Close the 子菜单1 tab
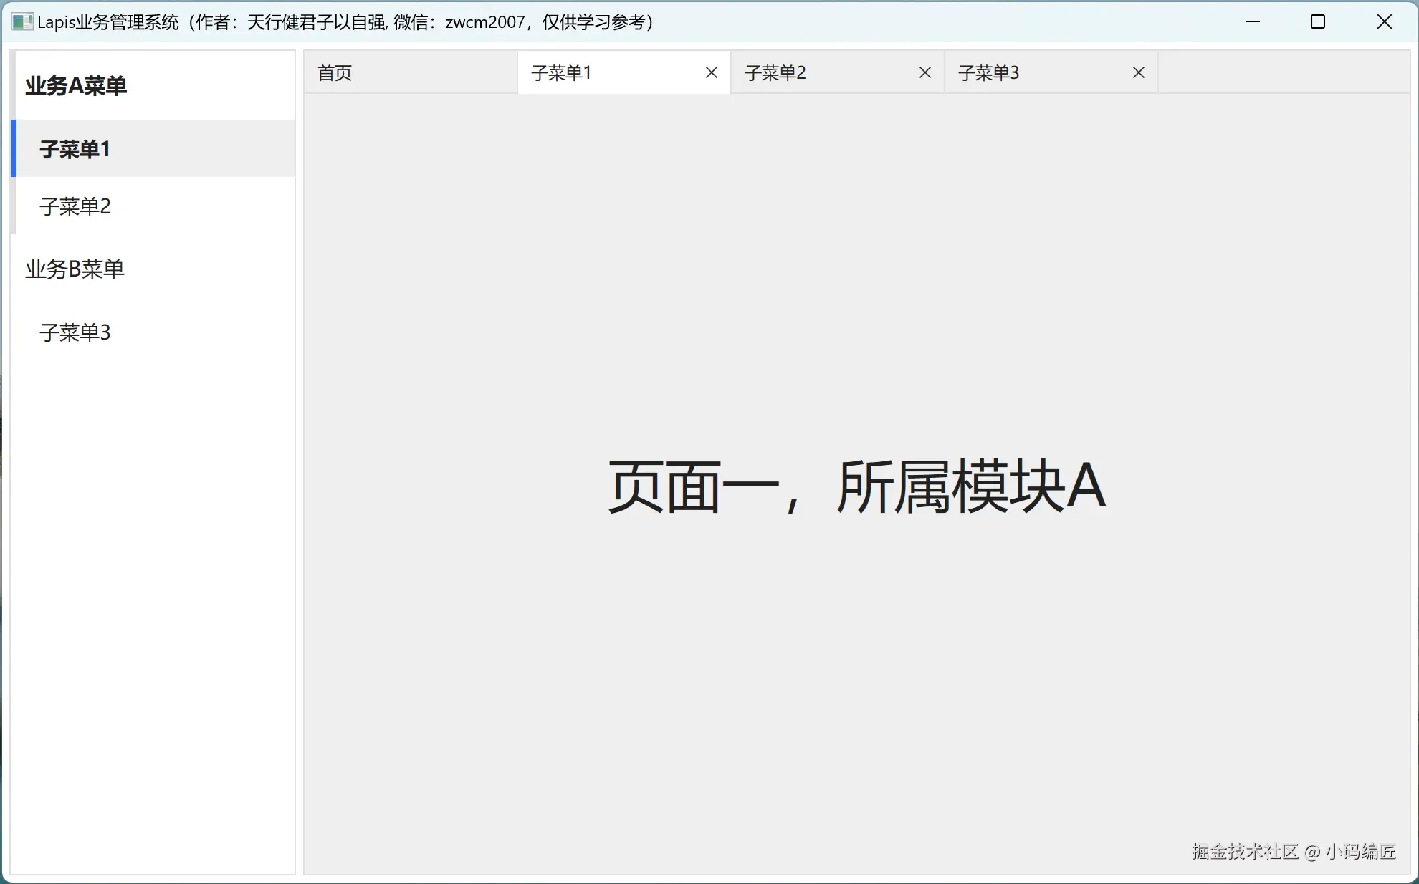The width and height of the screenshot is (1419, 884). (x=711, y=72)
